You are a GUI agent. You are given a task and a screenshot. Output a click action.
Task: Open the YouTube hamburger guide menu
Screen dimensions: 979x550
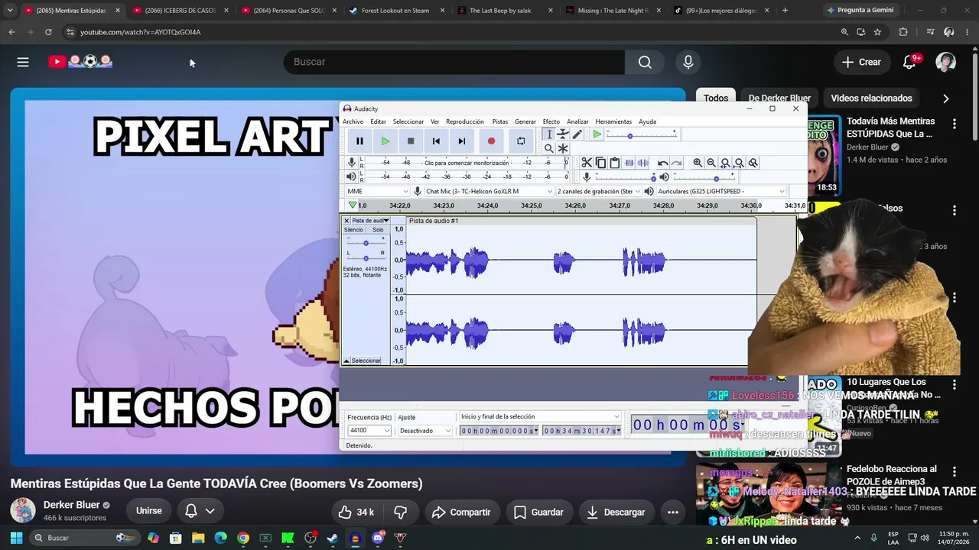[x=23, y=62]
